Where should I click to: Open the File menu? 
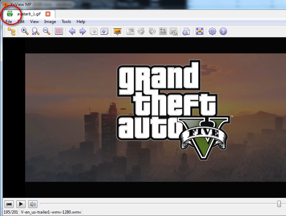(x=9, y=22)
